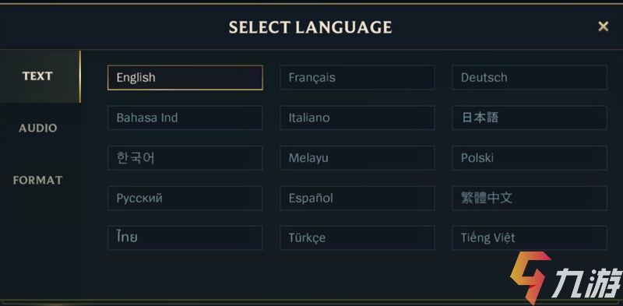The height and width of the screenshot is (306, 623).
Task: Select Français language option
Action: (357, 78)
